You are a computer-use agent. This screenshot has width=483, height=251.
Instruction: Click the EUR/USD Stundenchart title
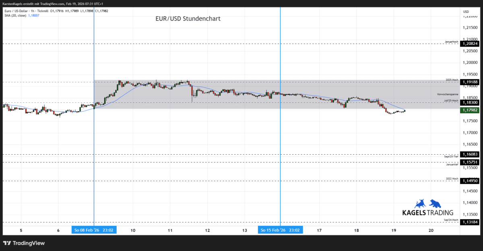tap(188, 18)
